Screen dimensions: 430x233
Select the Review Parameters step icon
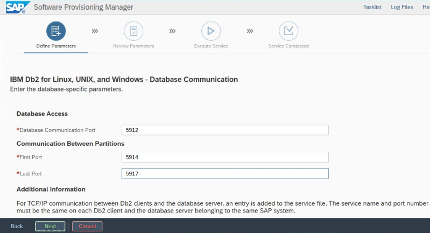pyautogui.click(x=133, y=31)
